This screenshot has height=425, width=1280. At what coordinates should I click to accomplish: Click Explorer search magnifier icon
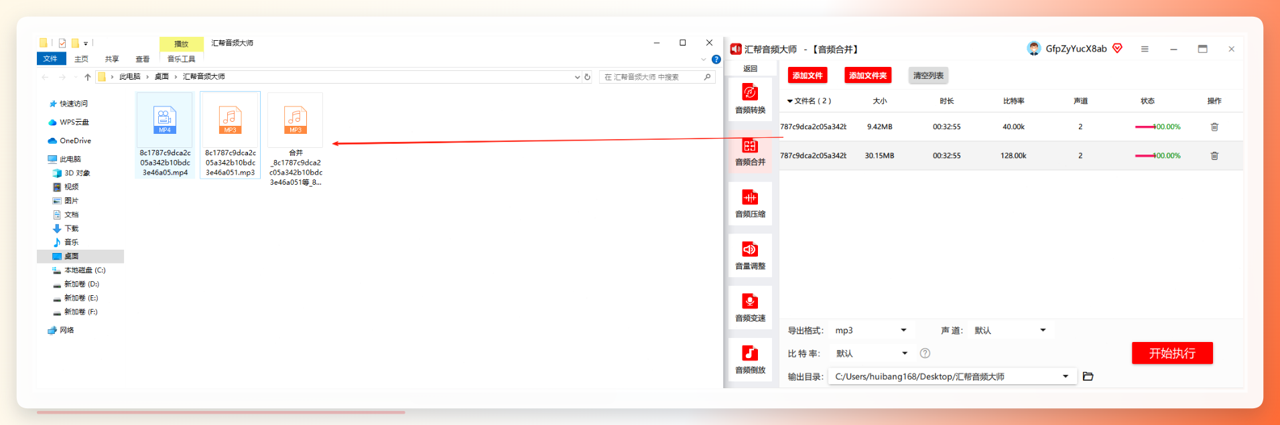pos(707,77)
